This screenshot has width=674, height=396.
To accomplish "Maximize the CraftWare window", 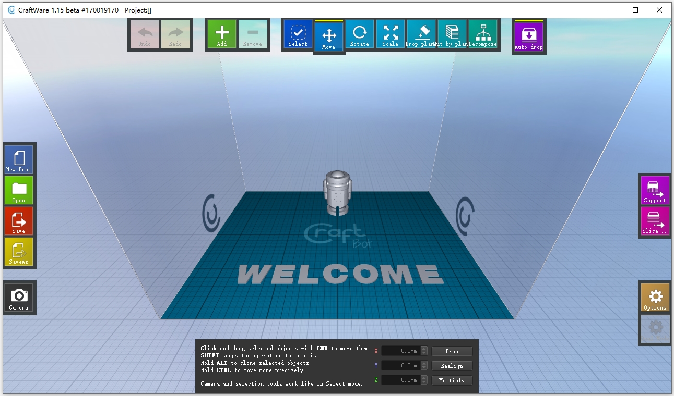I will click(635, 10).
